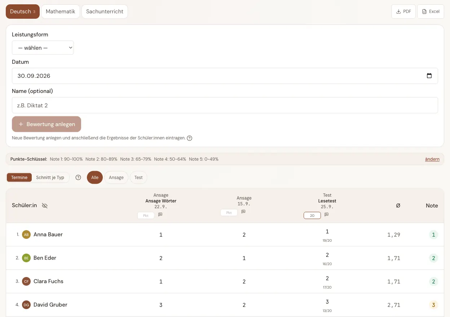This screenshot has width=450, height=317.
Task: Filter the table by Alle
Action: pos(95,178)
